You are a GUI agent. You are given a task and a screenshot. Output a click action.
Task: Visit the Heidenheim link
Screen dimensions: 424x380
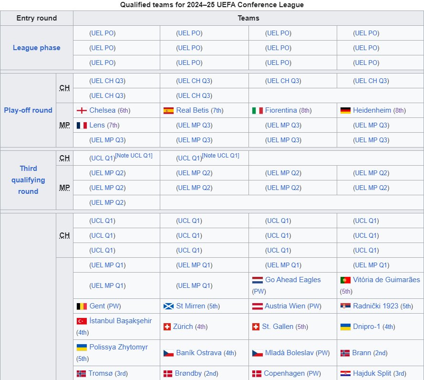(372, 110)
